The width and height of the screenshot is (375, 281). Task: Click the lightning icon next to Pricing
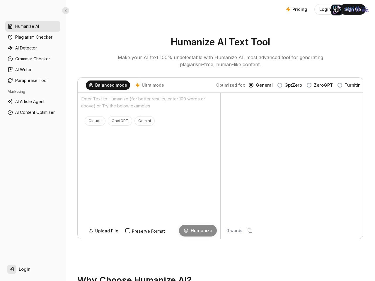pos(288,9)
